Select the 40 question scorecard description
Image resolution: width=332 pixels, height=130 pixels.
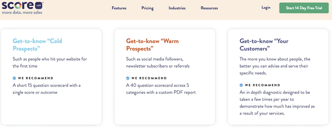pos(161,89)
